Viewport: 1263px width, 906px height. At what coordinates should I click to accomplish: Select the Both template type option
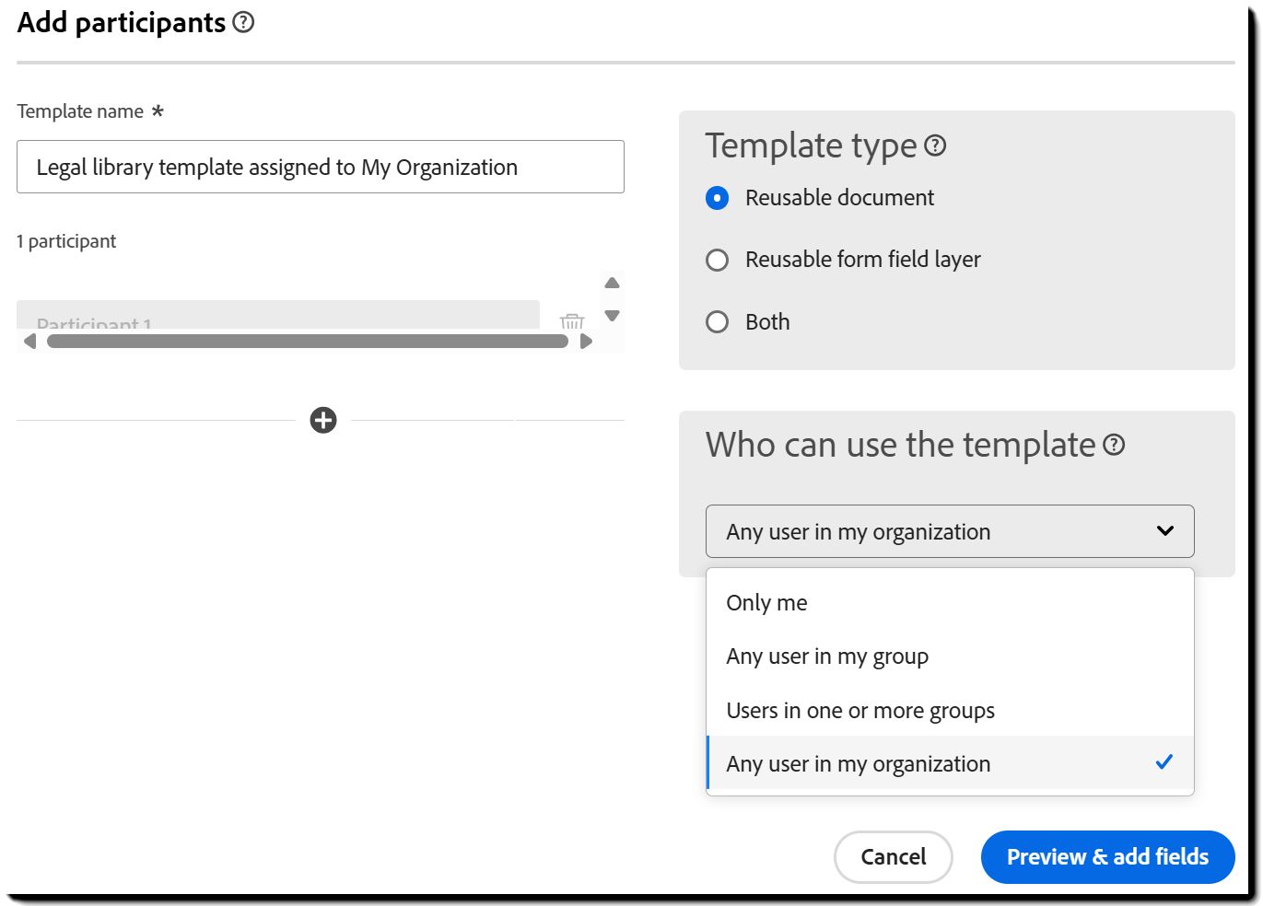click(x=718, y=322)
